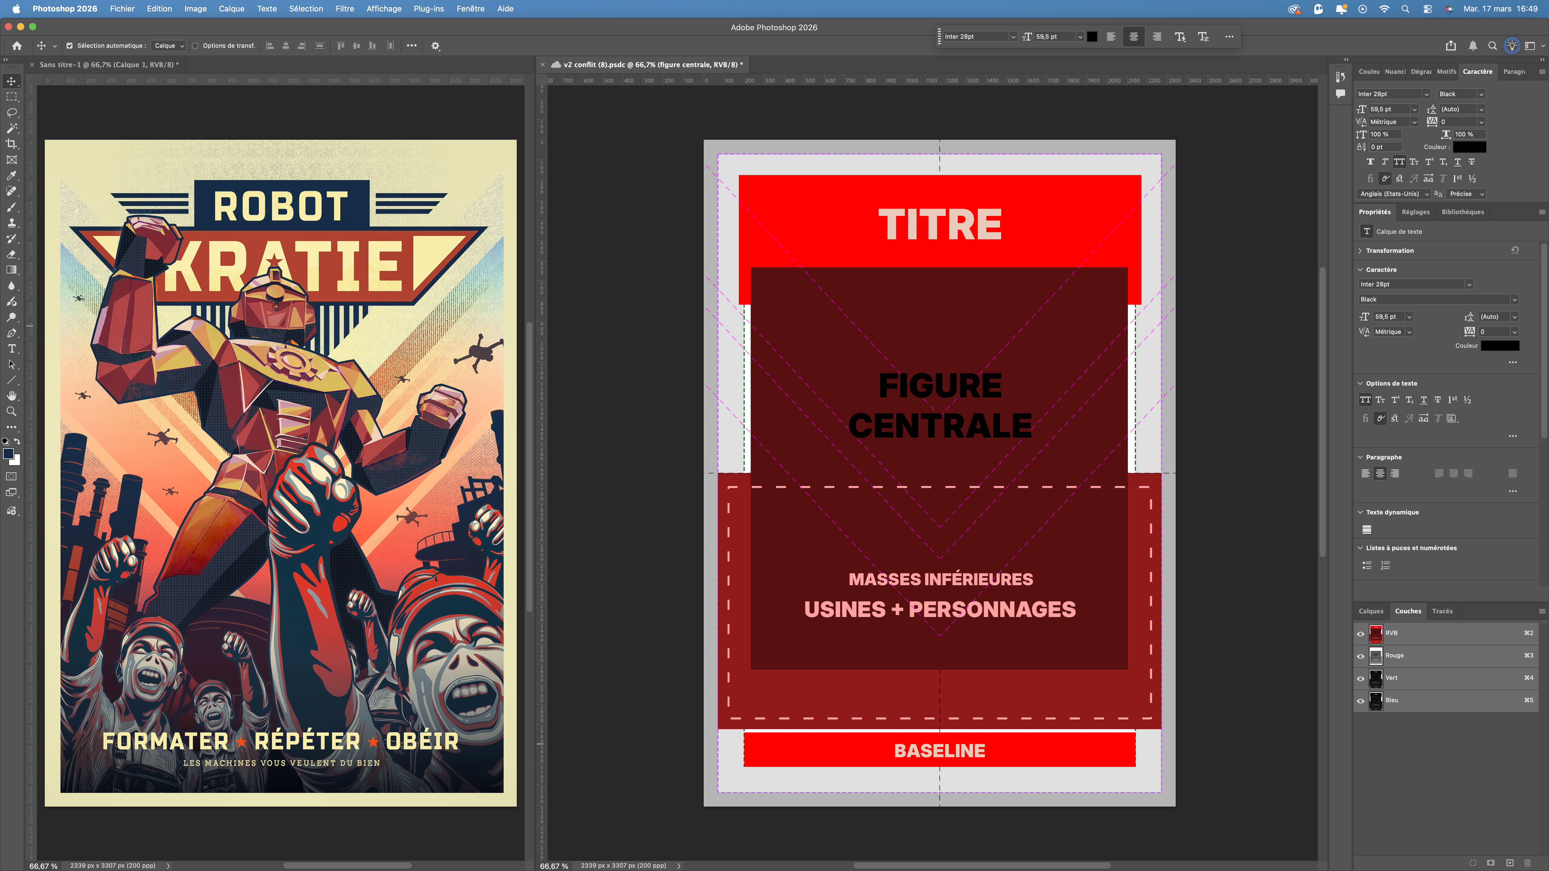Enable the Options de transf. checkbox
Viewport: 1549px width, 871px height.
coord(195,46)
